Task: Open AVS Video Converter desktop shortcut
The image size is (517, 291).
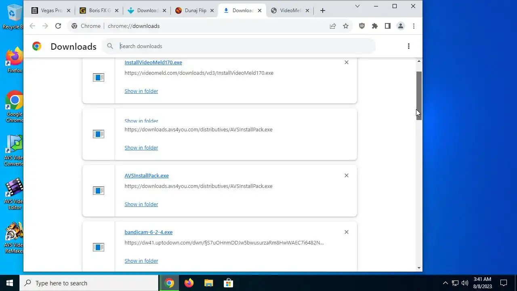Action: click(x=15, y=150)
